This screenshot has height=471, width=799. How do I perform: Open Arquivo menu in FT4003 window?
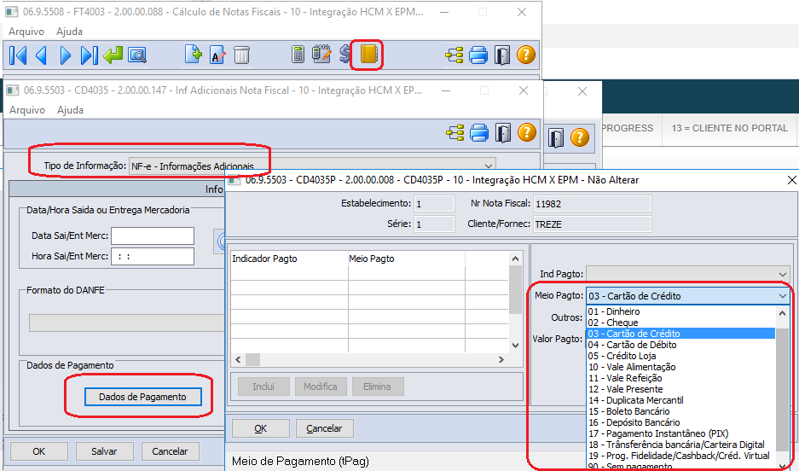coord(26,32)
